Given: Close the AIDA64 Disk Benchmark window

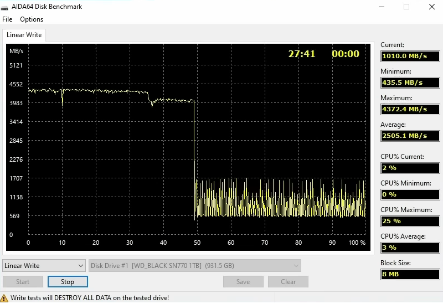Looking at the screenshot, I should click(431, 7).
